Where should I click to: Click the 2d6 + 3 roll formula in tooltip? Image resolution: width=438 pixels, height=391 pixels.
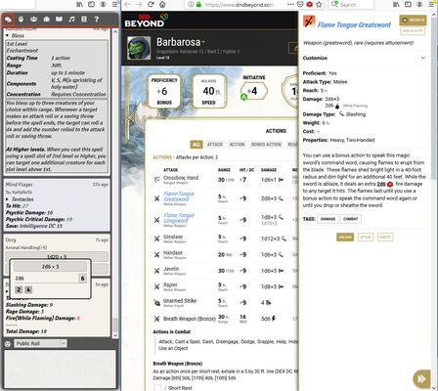pos(50,267)
